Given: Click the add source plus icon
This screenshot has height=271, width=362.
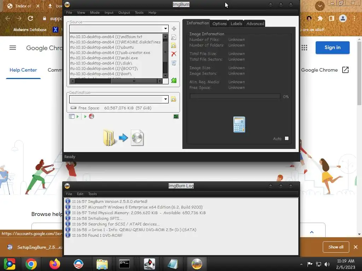Looking at the screenshot, I should 174,29.
